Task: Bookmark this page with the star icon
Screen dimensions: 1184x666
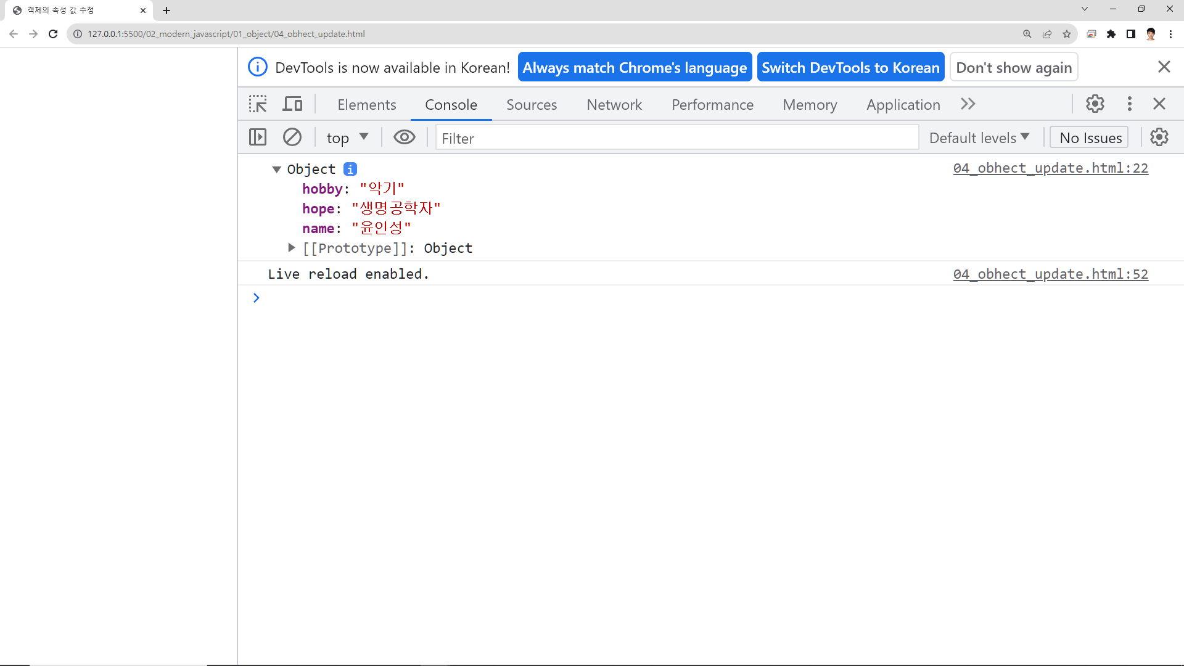Action: (x=1067, y=34)
